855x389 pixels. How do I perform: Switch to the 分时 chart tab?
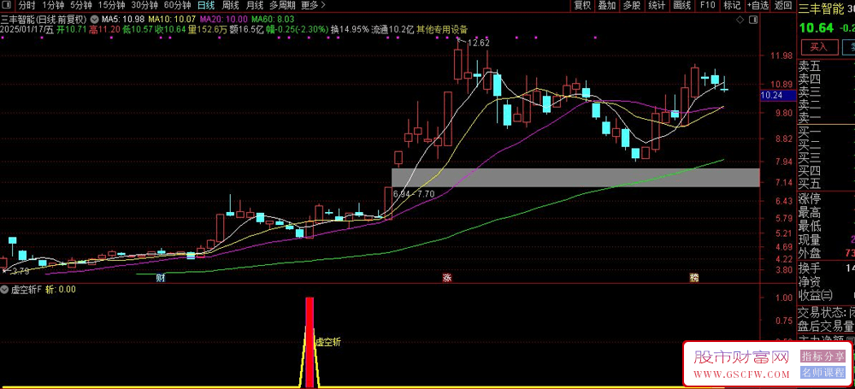[27, 5]
